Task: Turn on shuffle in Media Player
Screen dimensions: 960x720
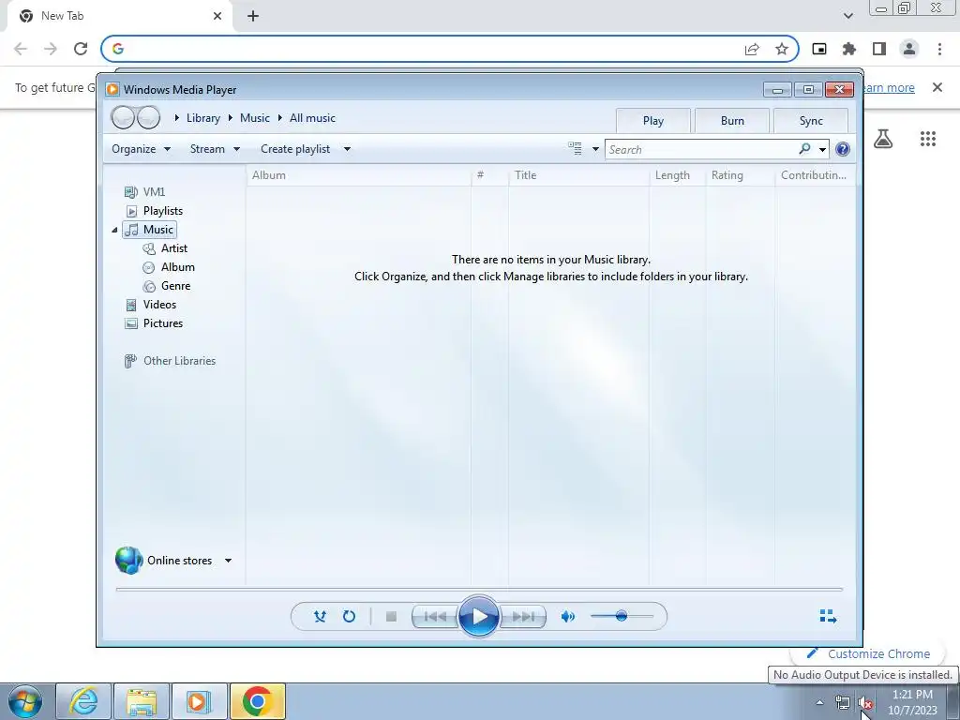Action: point(320,617)
